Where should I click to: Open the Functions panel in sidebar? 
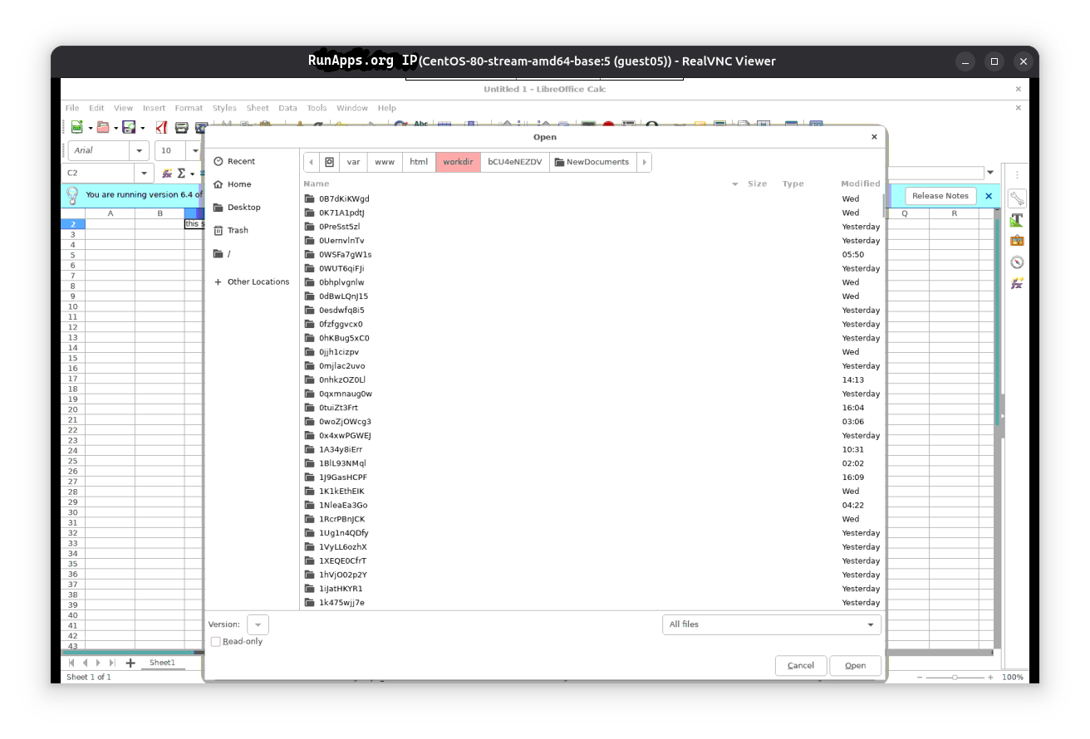click(x=1017, y=284)
